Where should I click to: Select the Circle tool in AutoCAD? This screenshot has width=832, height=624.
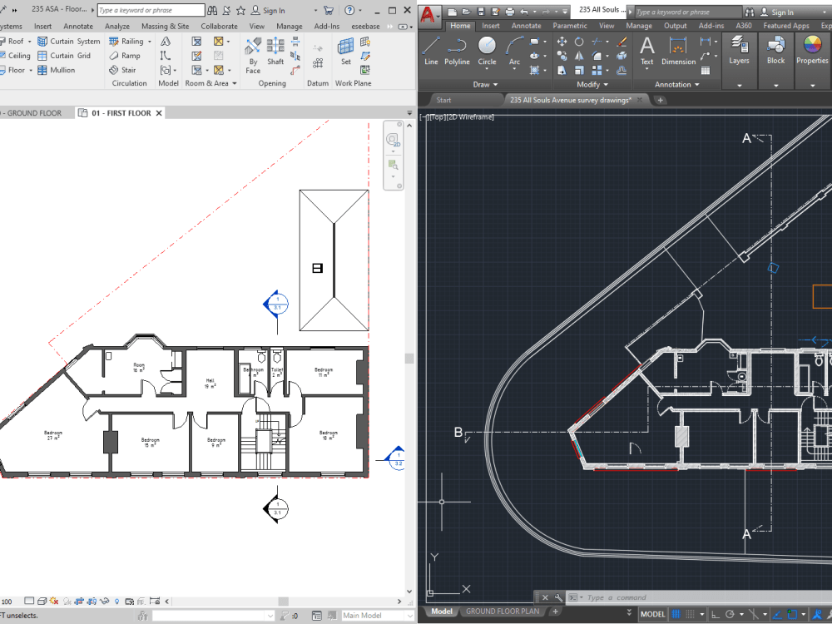pos(487,51)
